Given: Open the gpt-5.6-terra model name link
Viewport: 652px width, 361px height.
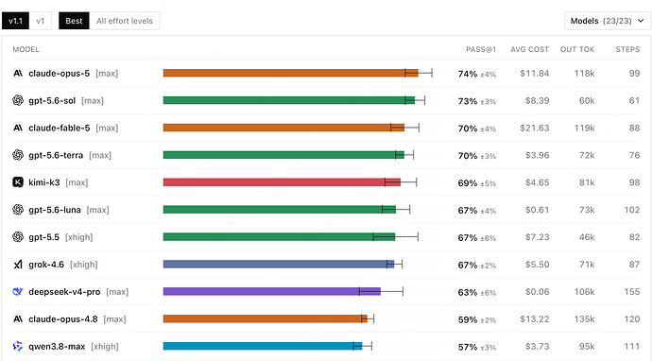Looking at the screenshot, I should point(56,155).
